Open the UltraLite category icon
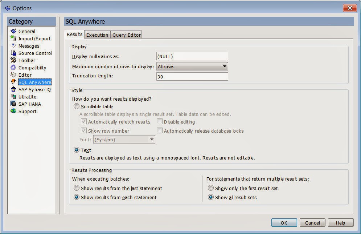 click(14, 97)
